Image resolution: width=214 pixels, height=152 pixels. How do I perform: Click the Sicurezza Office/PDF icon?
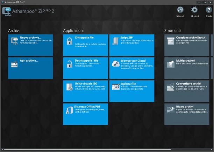coord(70,110)
